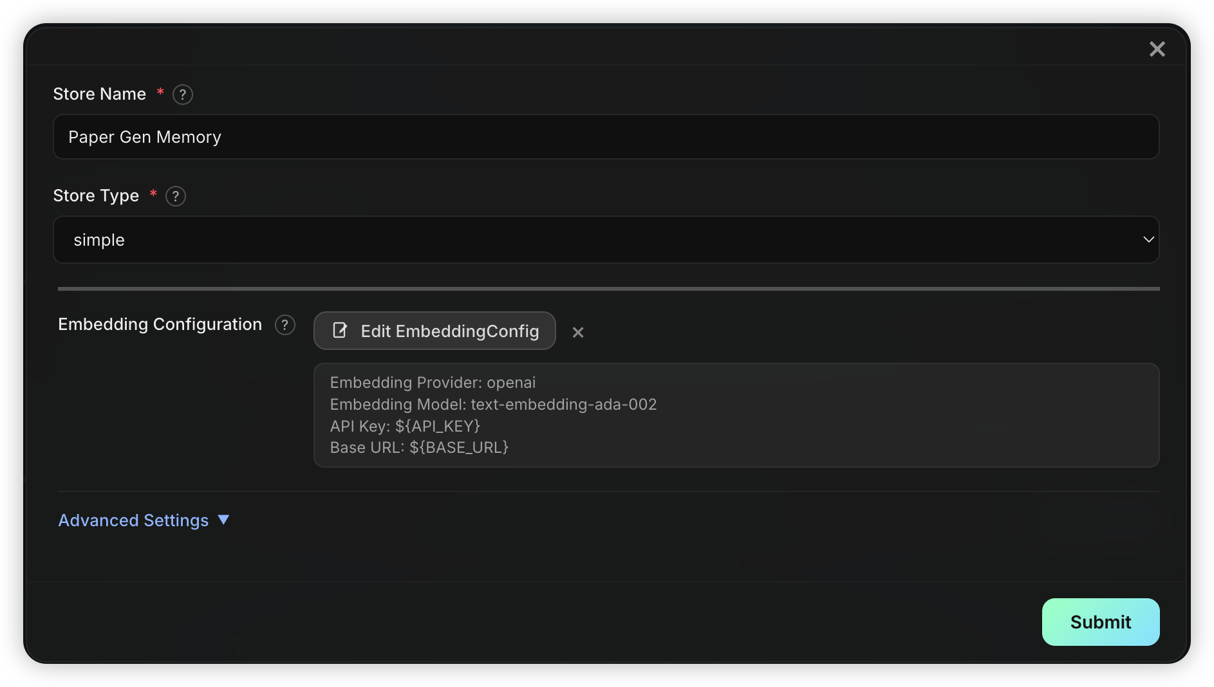Click the Store Type question mark icon

[x=176, y=196]
